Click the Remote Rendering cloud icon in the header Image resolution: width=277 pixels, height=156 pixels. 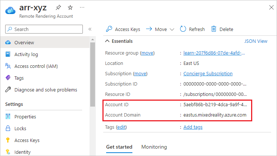[x=10, y=10]
